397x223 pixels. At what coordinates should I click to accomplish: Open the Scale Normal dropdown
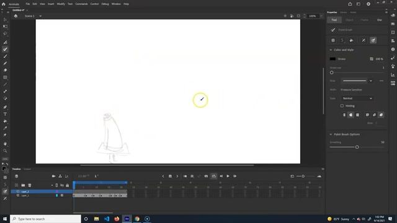point(357,98)
